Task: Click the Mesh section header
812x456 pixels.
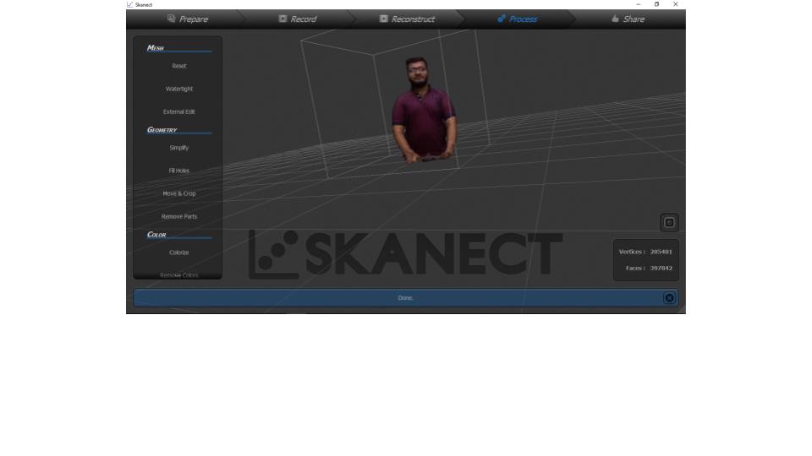Action: (x=156, y=47)
